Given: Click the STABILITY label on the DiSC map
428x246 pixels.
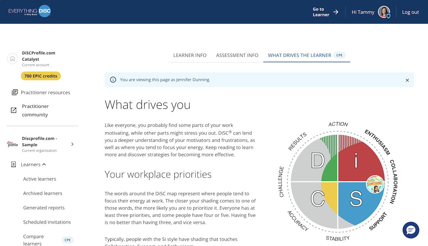Looking at the screenshot, I should [x=338, y=238].
